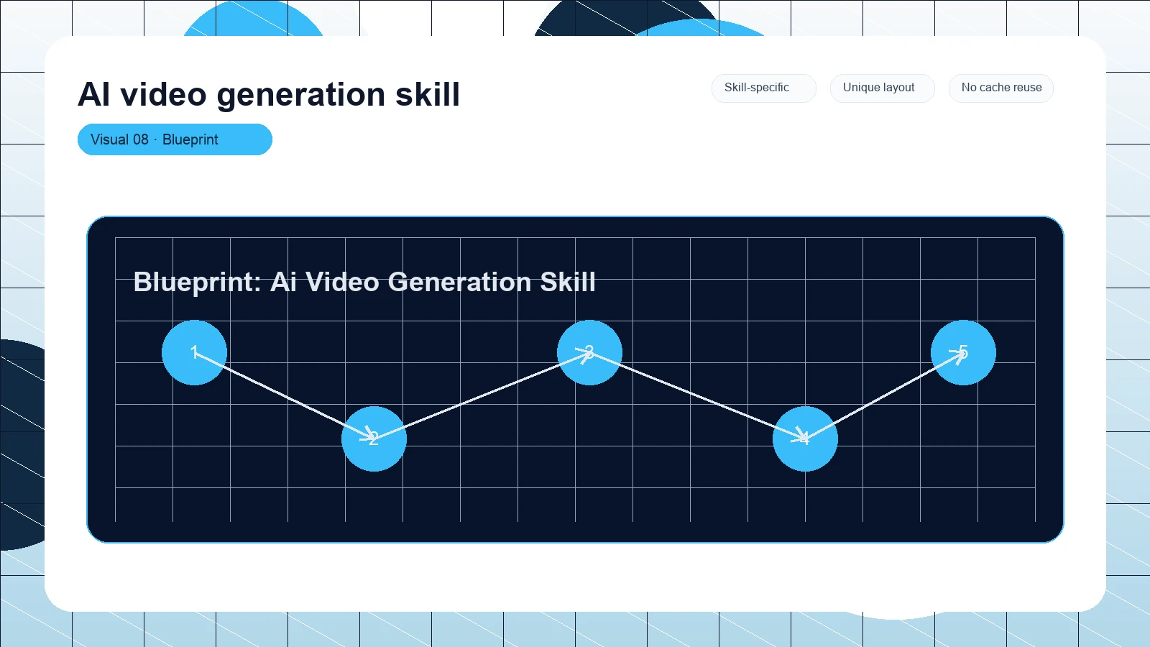Select blueprint node 3

589,352
